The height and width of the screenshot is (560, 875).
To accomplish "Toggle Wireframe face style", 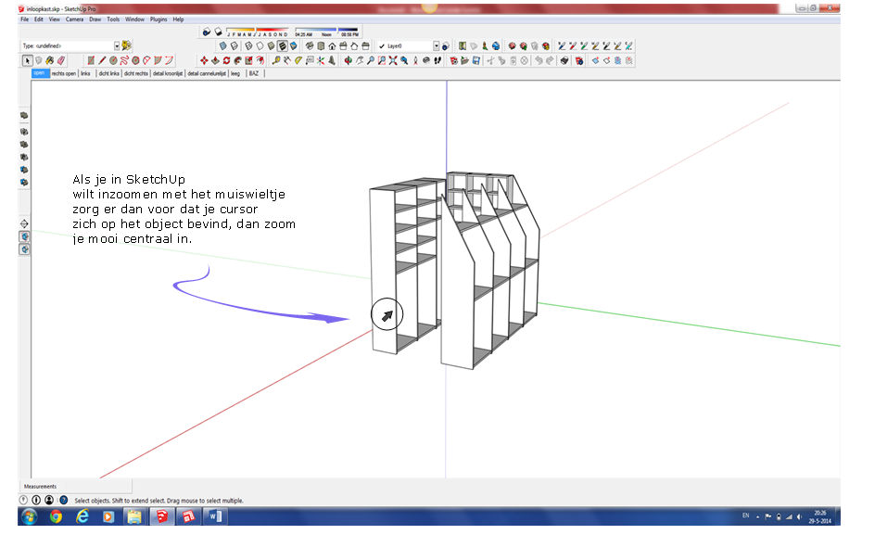I will pos(249,45).
